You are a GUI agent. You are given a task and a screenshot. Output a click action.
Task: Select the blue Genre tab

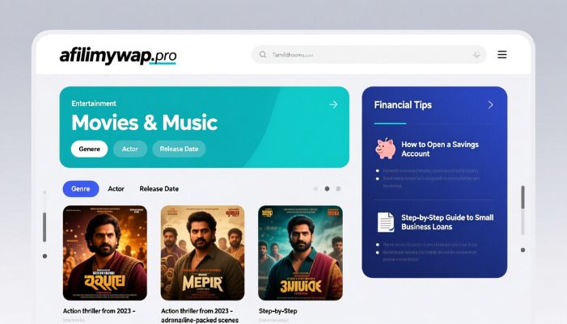pyautogui.click(x=81, y=188)
